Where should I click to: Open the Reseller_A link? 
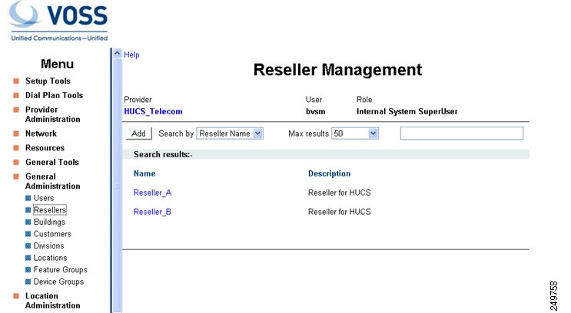pos(152,193)
